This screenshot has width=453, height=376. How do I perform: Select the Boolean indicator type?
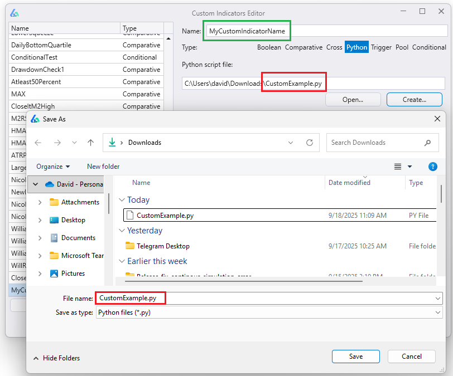coord(269,47)
